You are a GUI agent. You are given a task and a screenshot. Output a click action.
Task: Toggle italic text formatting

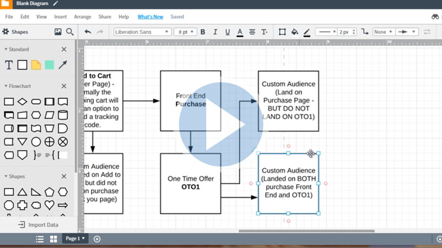[x=215, y=32]
